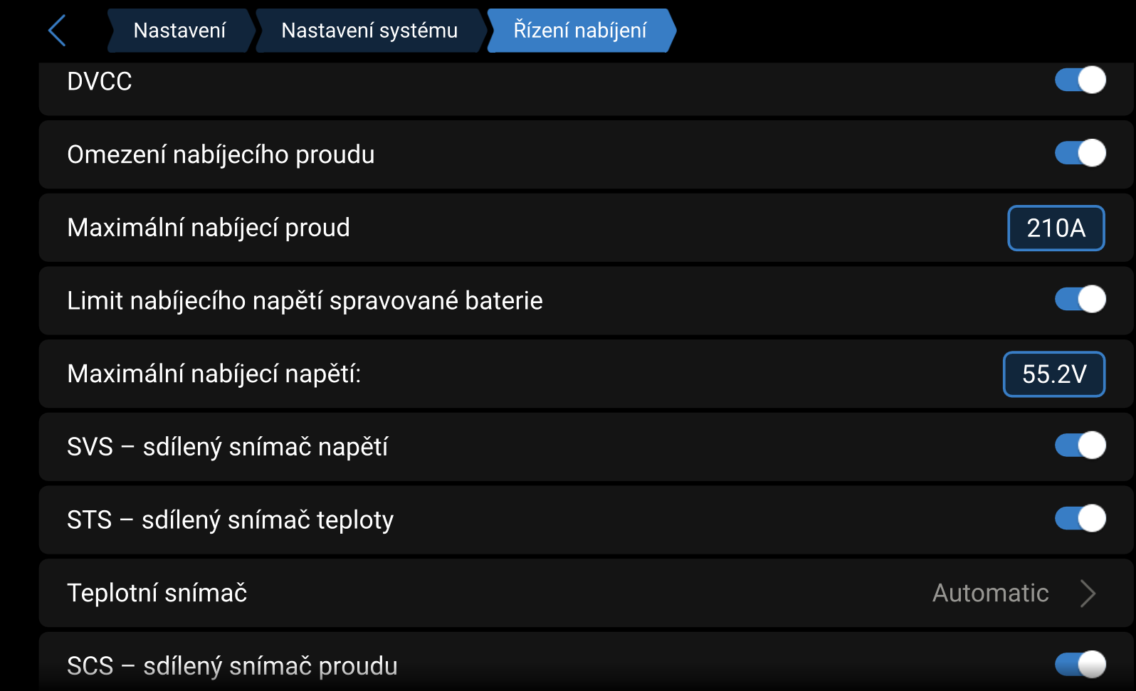
Task: Toggle Limit nabíjecího napětí spravované baterie
Action: (1080, 299)
